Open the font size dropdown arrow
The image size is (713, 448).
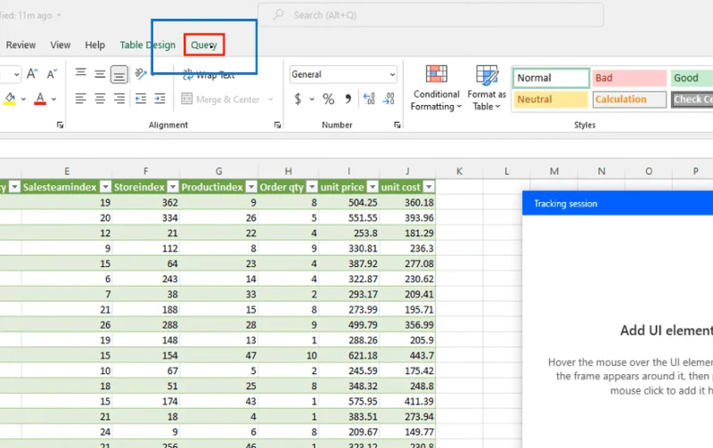point(16,74)
